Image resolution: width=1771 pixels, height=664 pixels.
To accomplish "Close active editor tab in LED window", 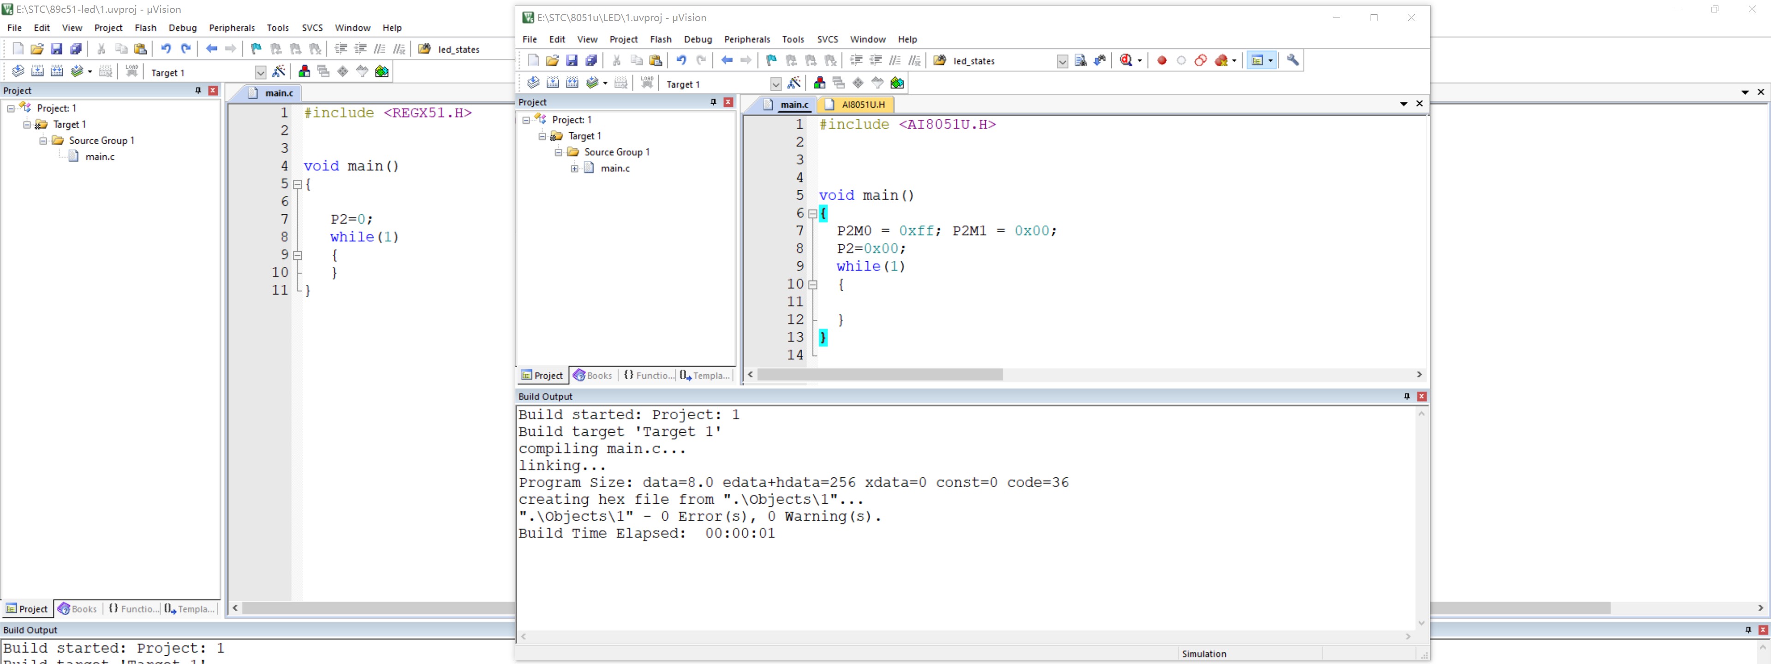I will [1419, 104].
